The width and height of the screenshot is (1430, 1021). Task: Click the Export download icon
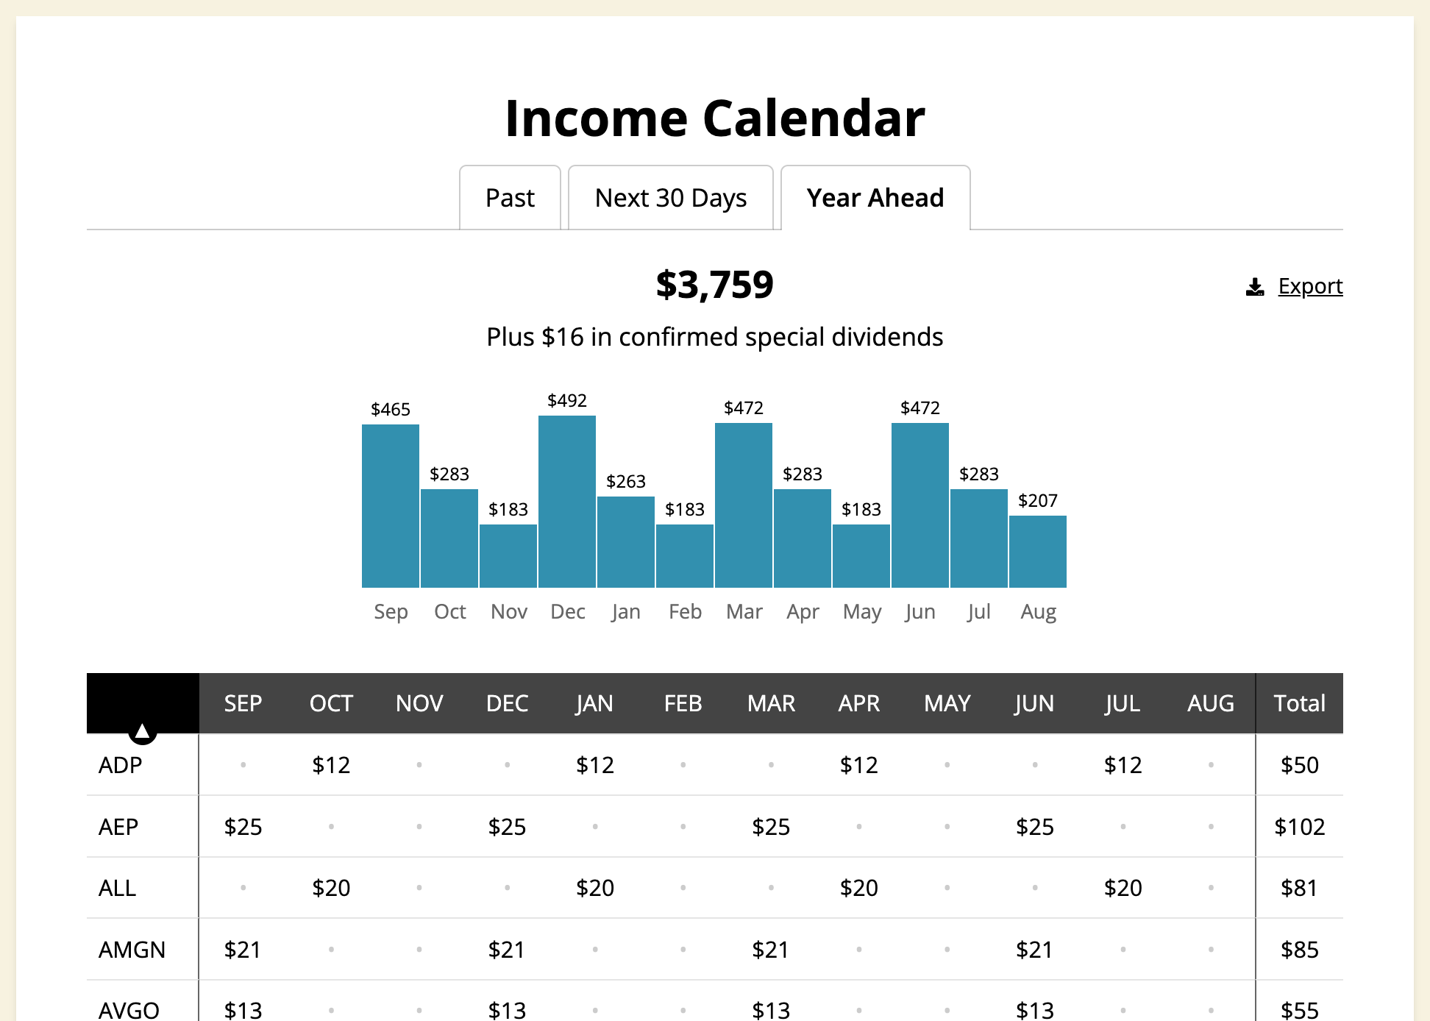[1255, 287]
